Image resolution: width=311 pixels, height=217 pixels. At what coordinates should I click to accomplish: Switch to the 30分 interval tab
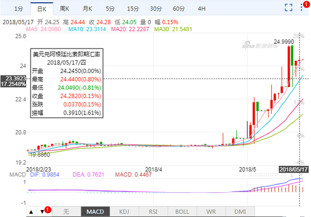click(x=156, y=8)
